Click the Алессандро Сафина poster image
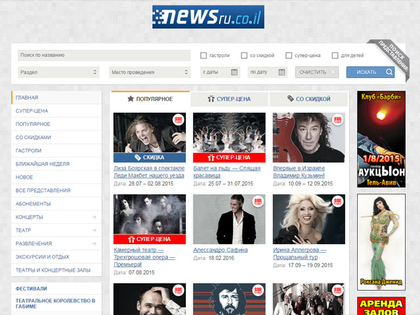 pos(229,219)
